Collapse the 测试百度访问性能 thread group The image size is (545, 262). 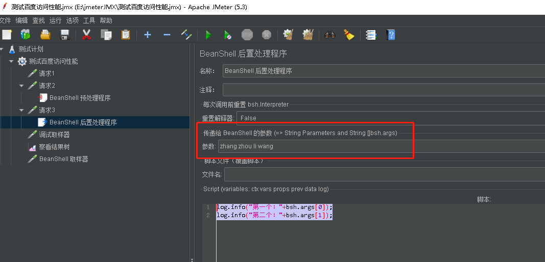tap(11, 62)
